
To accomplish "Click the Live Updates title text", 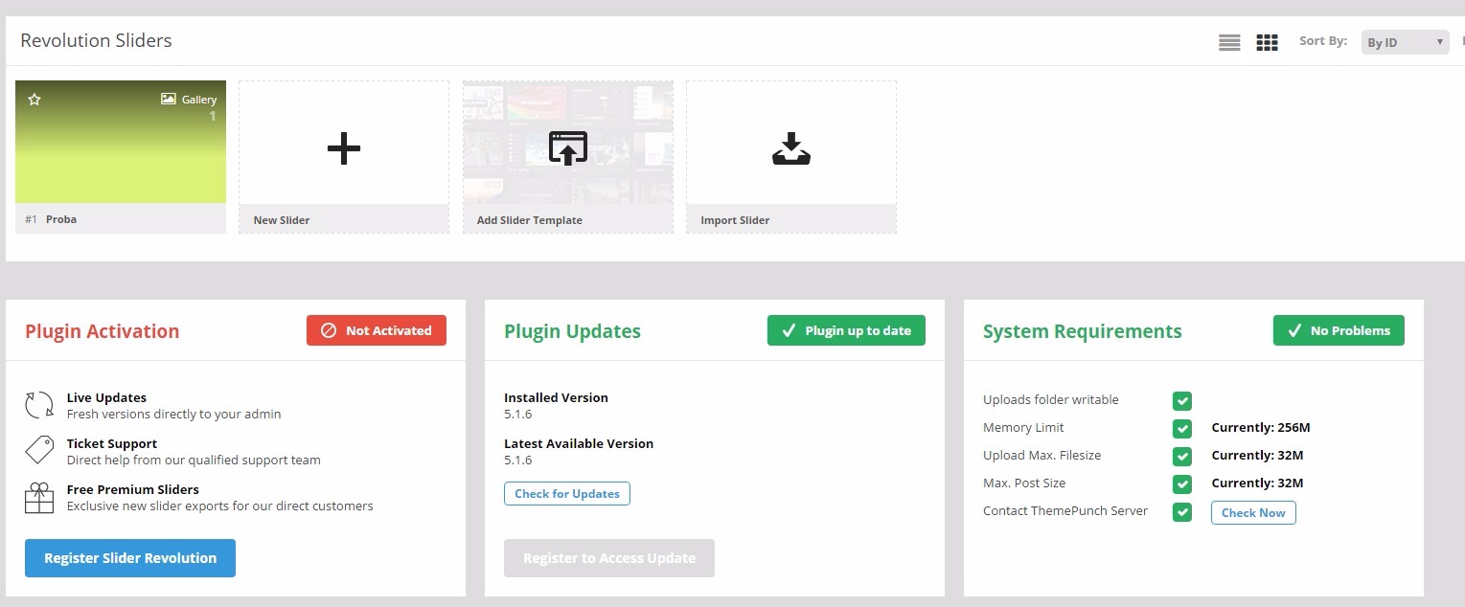I will point(106,397).
